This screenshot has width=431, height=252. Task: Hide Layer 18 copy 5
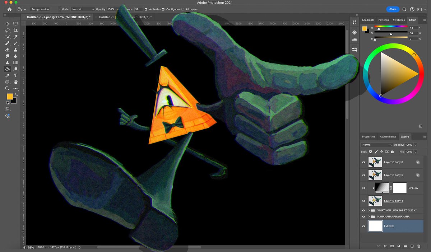[x=363, y=175]
